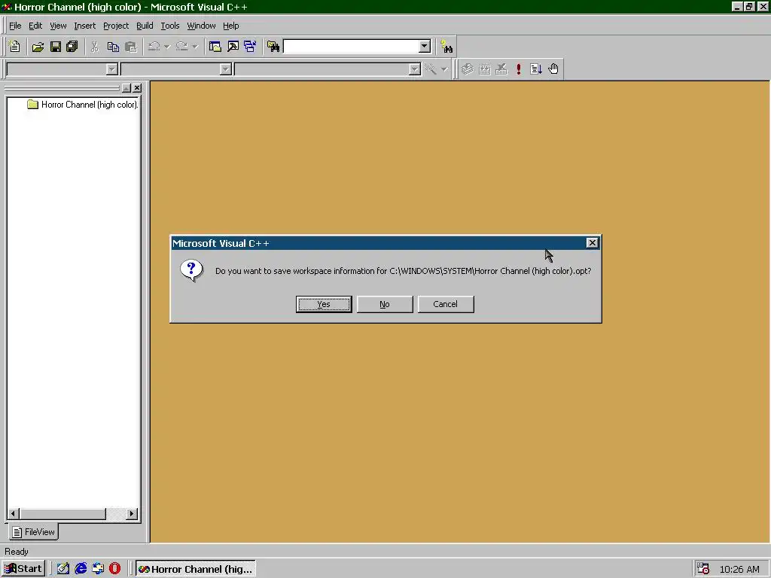Close the workspace docking pane
Image resolution: width=771 pixels, height=578 pixels.
pyautogui.click(x=137, y=88)
